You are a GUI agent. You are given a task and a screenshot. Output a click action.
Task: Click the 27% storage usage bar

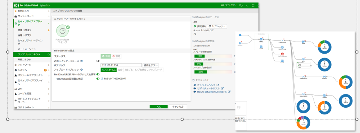213,56
